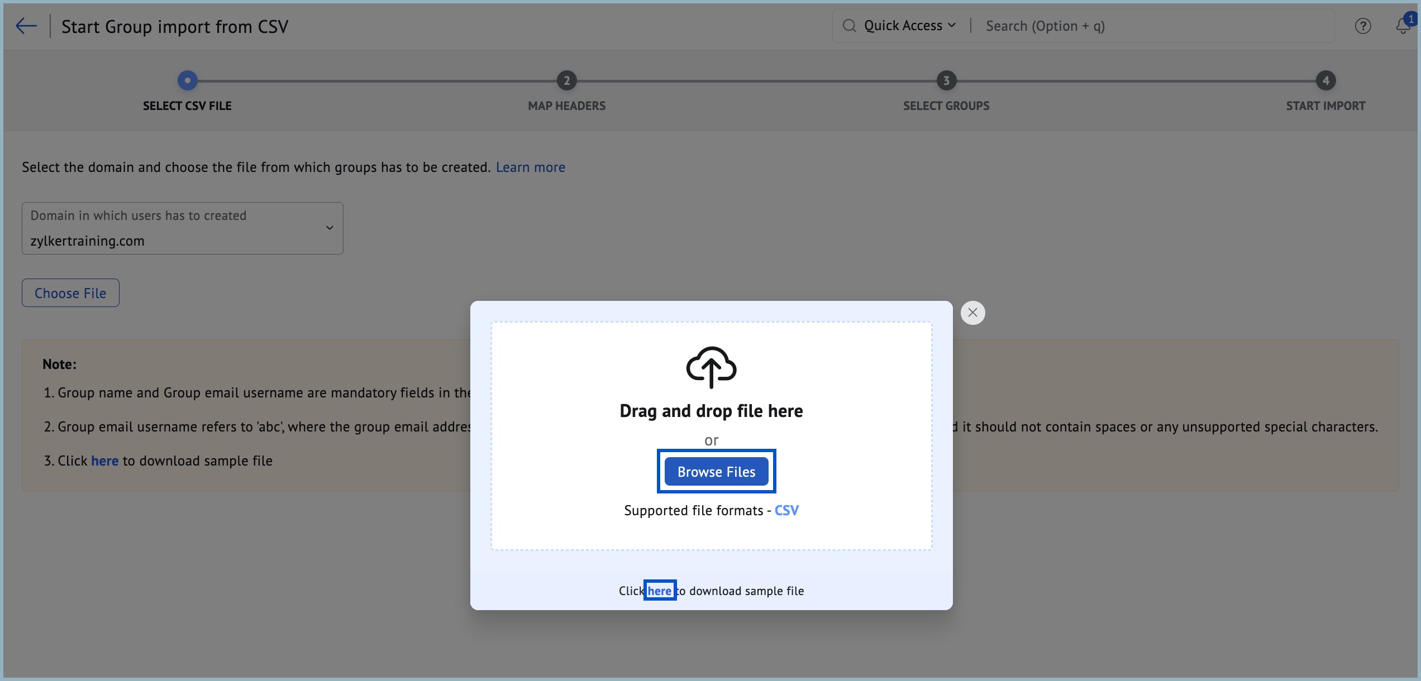Click the MAP HEADERS step circle
Viewport: 1421px width, 681px height.
coord(566,80)
